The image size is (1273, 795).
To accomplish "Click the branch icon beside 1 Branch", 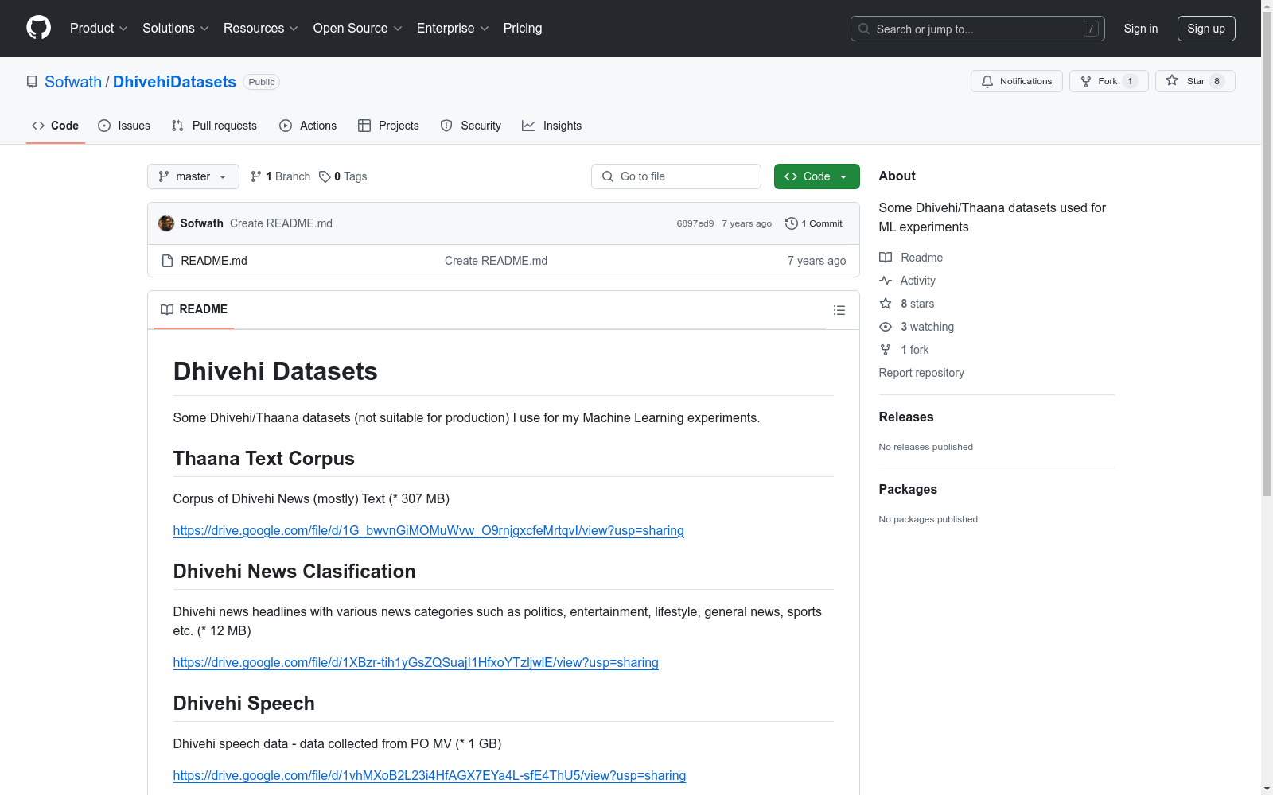I will click(256, 176).
